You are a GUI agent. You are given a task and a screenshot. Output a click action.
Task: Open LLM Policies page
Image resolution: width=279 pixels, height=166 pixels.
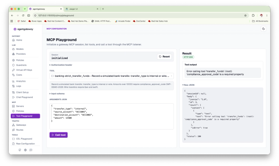(x=18, y=60)
